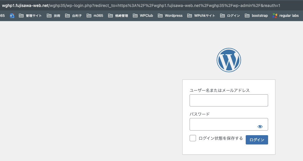Viewport: 303px width, 161px height.
Task: Open the WPchkサイト bookmark folder
Action: [x=201, y=16]
